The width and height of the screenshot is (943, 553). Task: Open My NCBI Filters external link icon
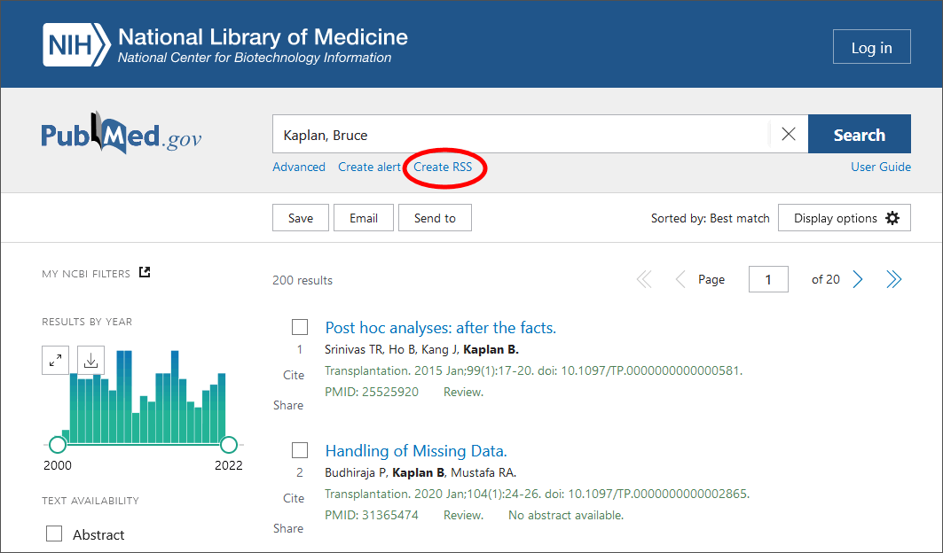tap(145, 272)
